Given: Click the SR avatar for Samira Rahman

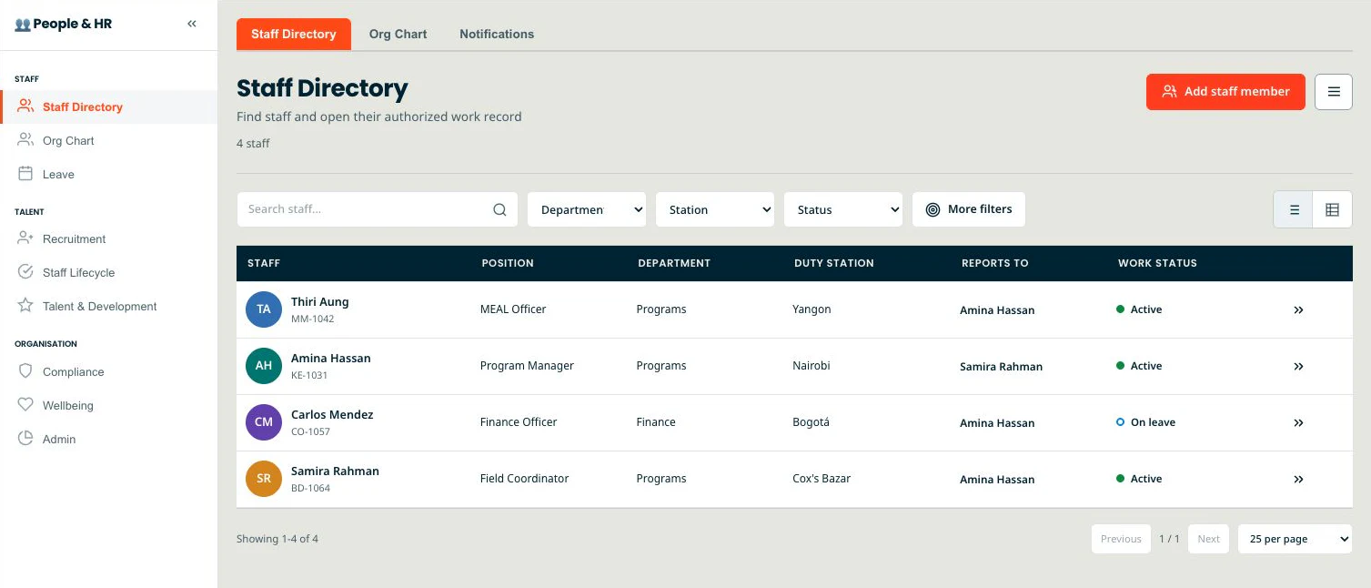Looking at the screenshot, I should [264, 479].
